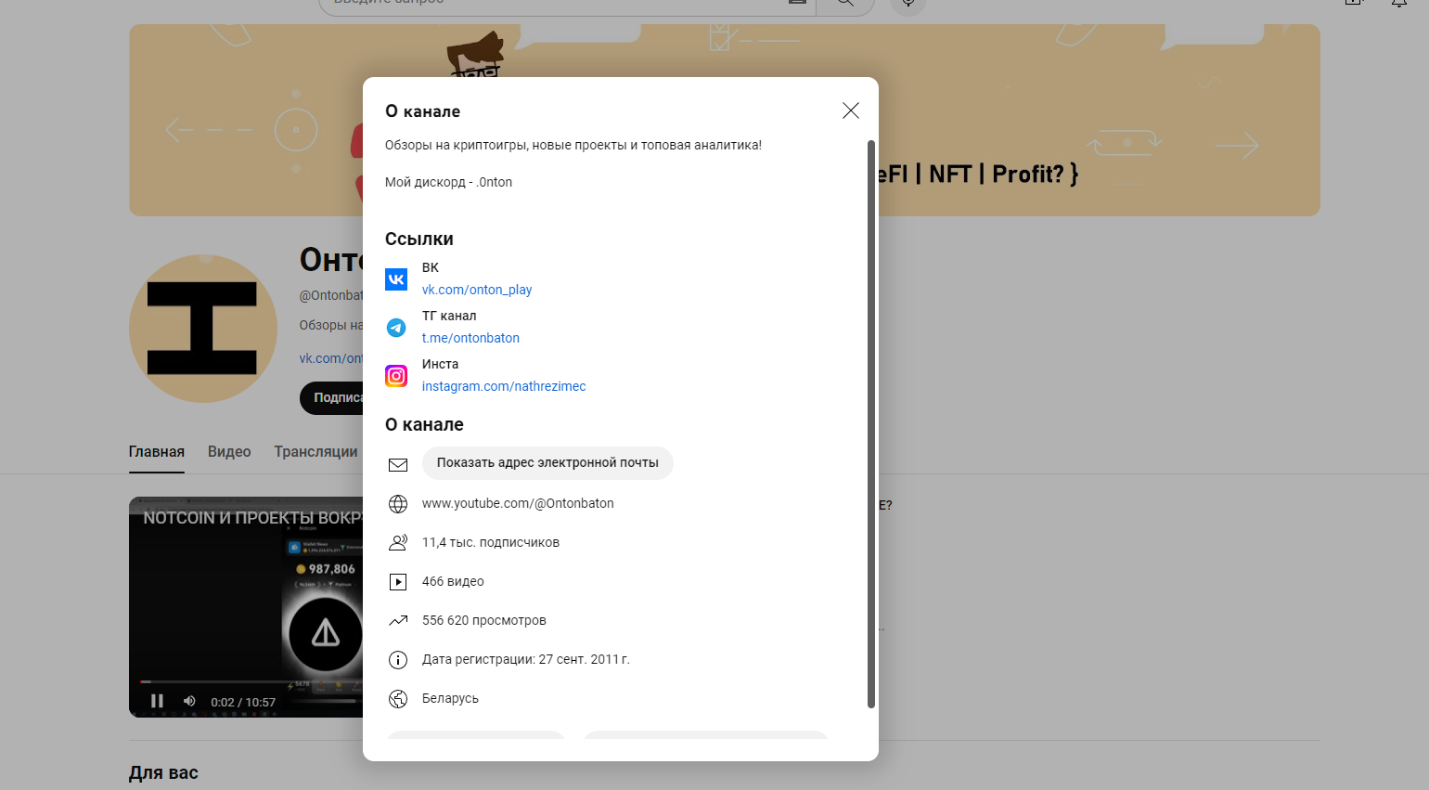
Task: Click Показать адрес электронной почты button
Action: 547,462
